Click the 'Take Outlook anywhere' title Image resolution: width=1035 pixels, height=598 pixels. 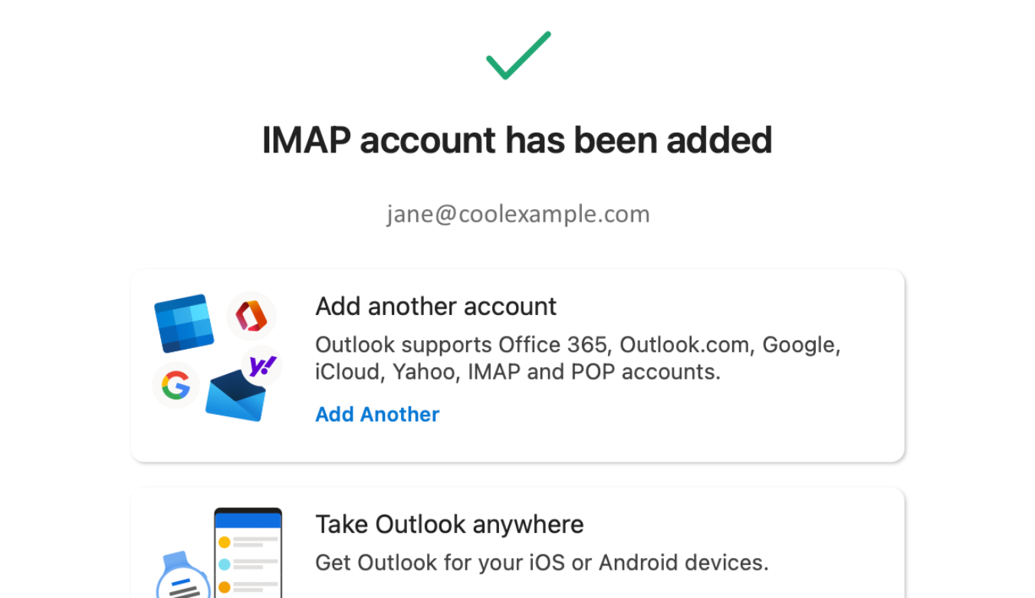pyautogui.click(x=449, y=524)
